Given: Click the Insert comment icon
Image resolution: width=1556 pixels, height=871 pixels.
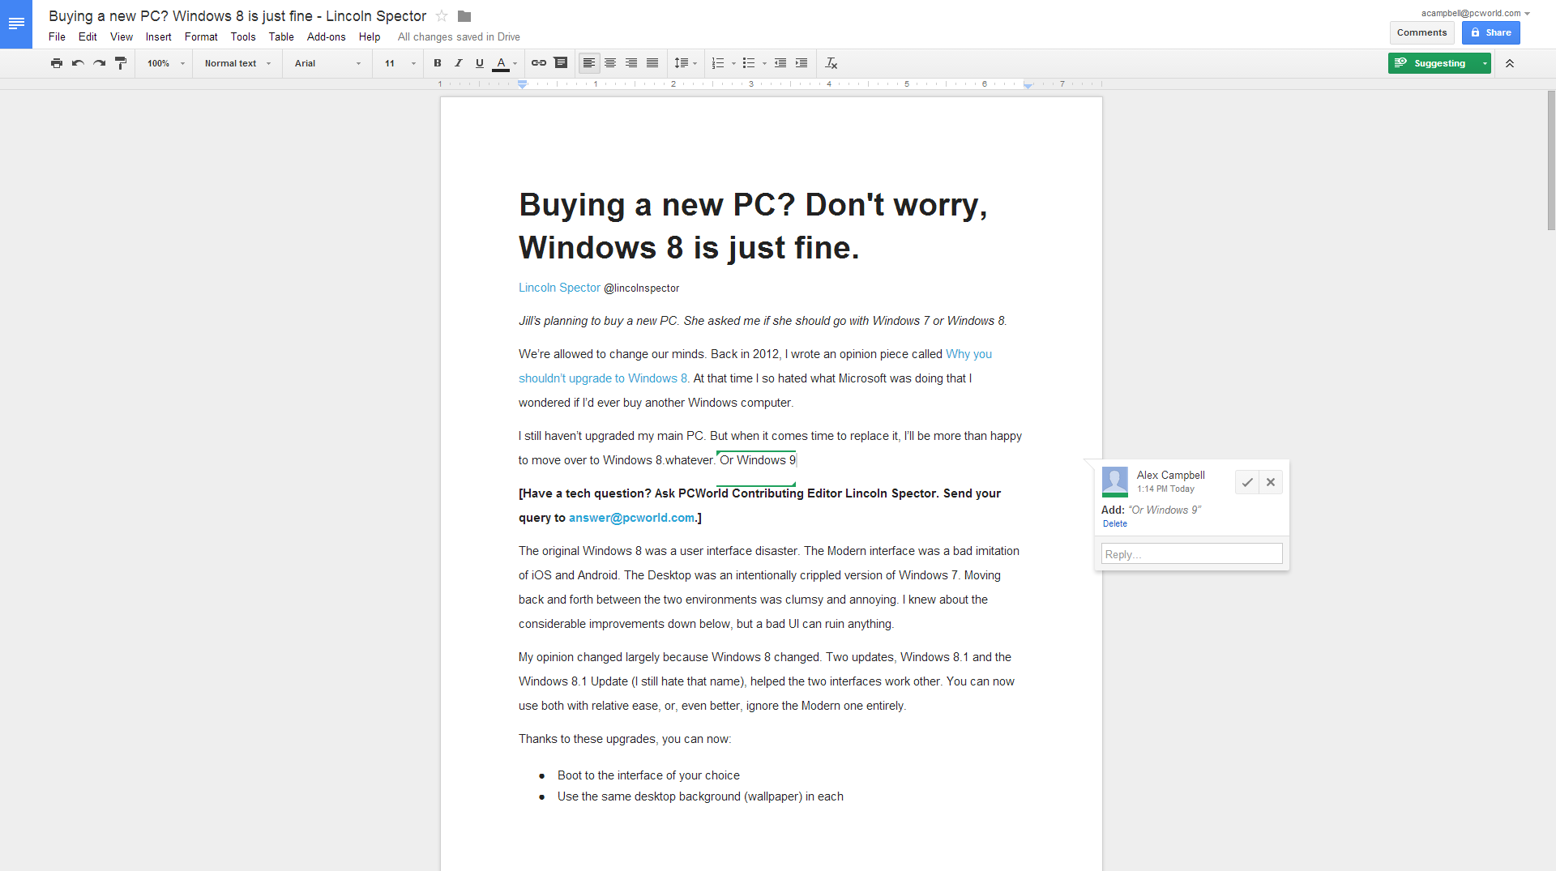Looking at the screenshot, I should 561,63.
